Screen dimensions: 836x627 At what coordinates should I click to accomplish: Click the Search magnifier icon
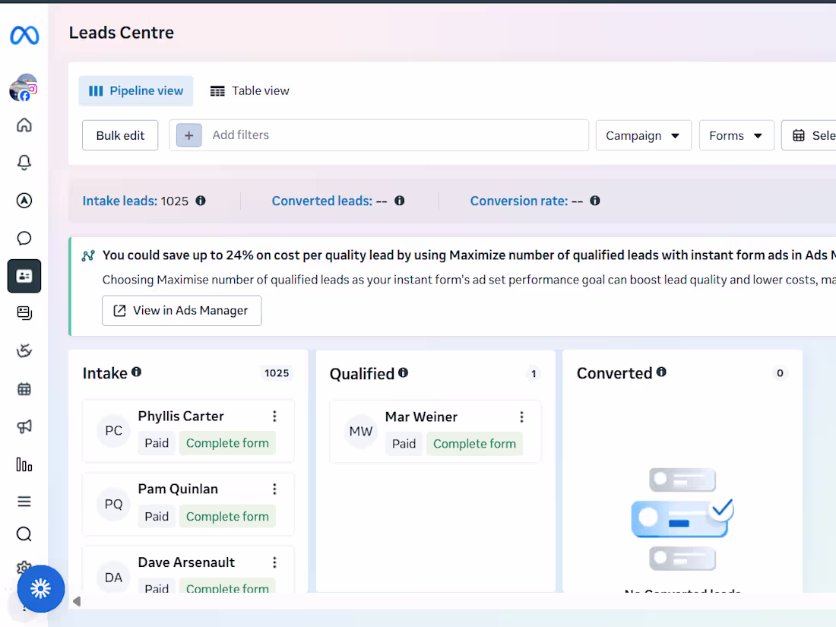(24, 534)
